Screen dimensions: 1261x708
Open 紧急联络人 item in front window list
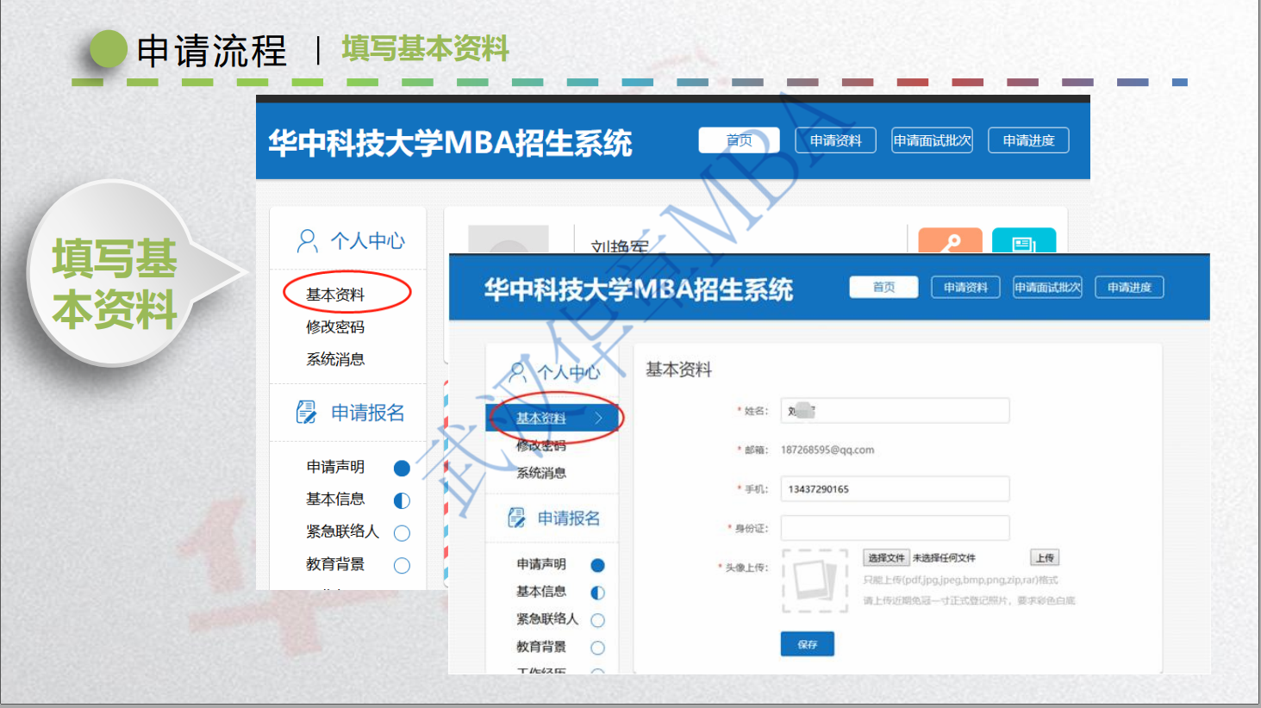pyautogui.click(x=547, y=619)
